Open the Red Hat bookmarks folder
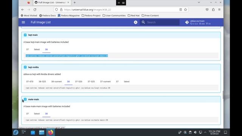 point(133,15)
